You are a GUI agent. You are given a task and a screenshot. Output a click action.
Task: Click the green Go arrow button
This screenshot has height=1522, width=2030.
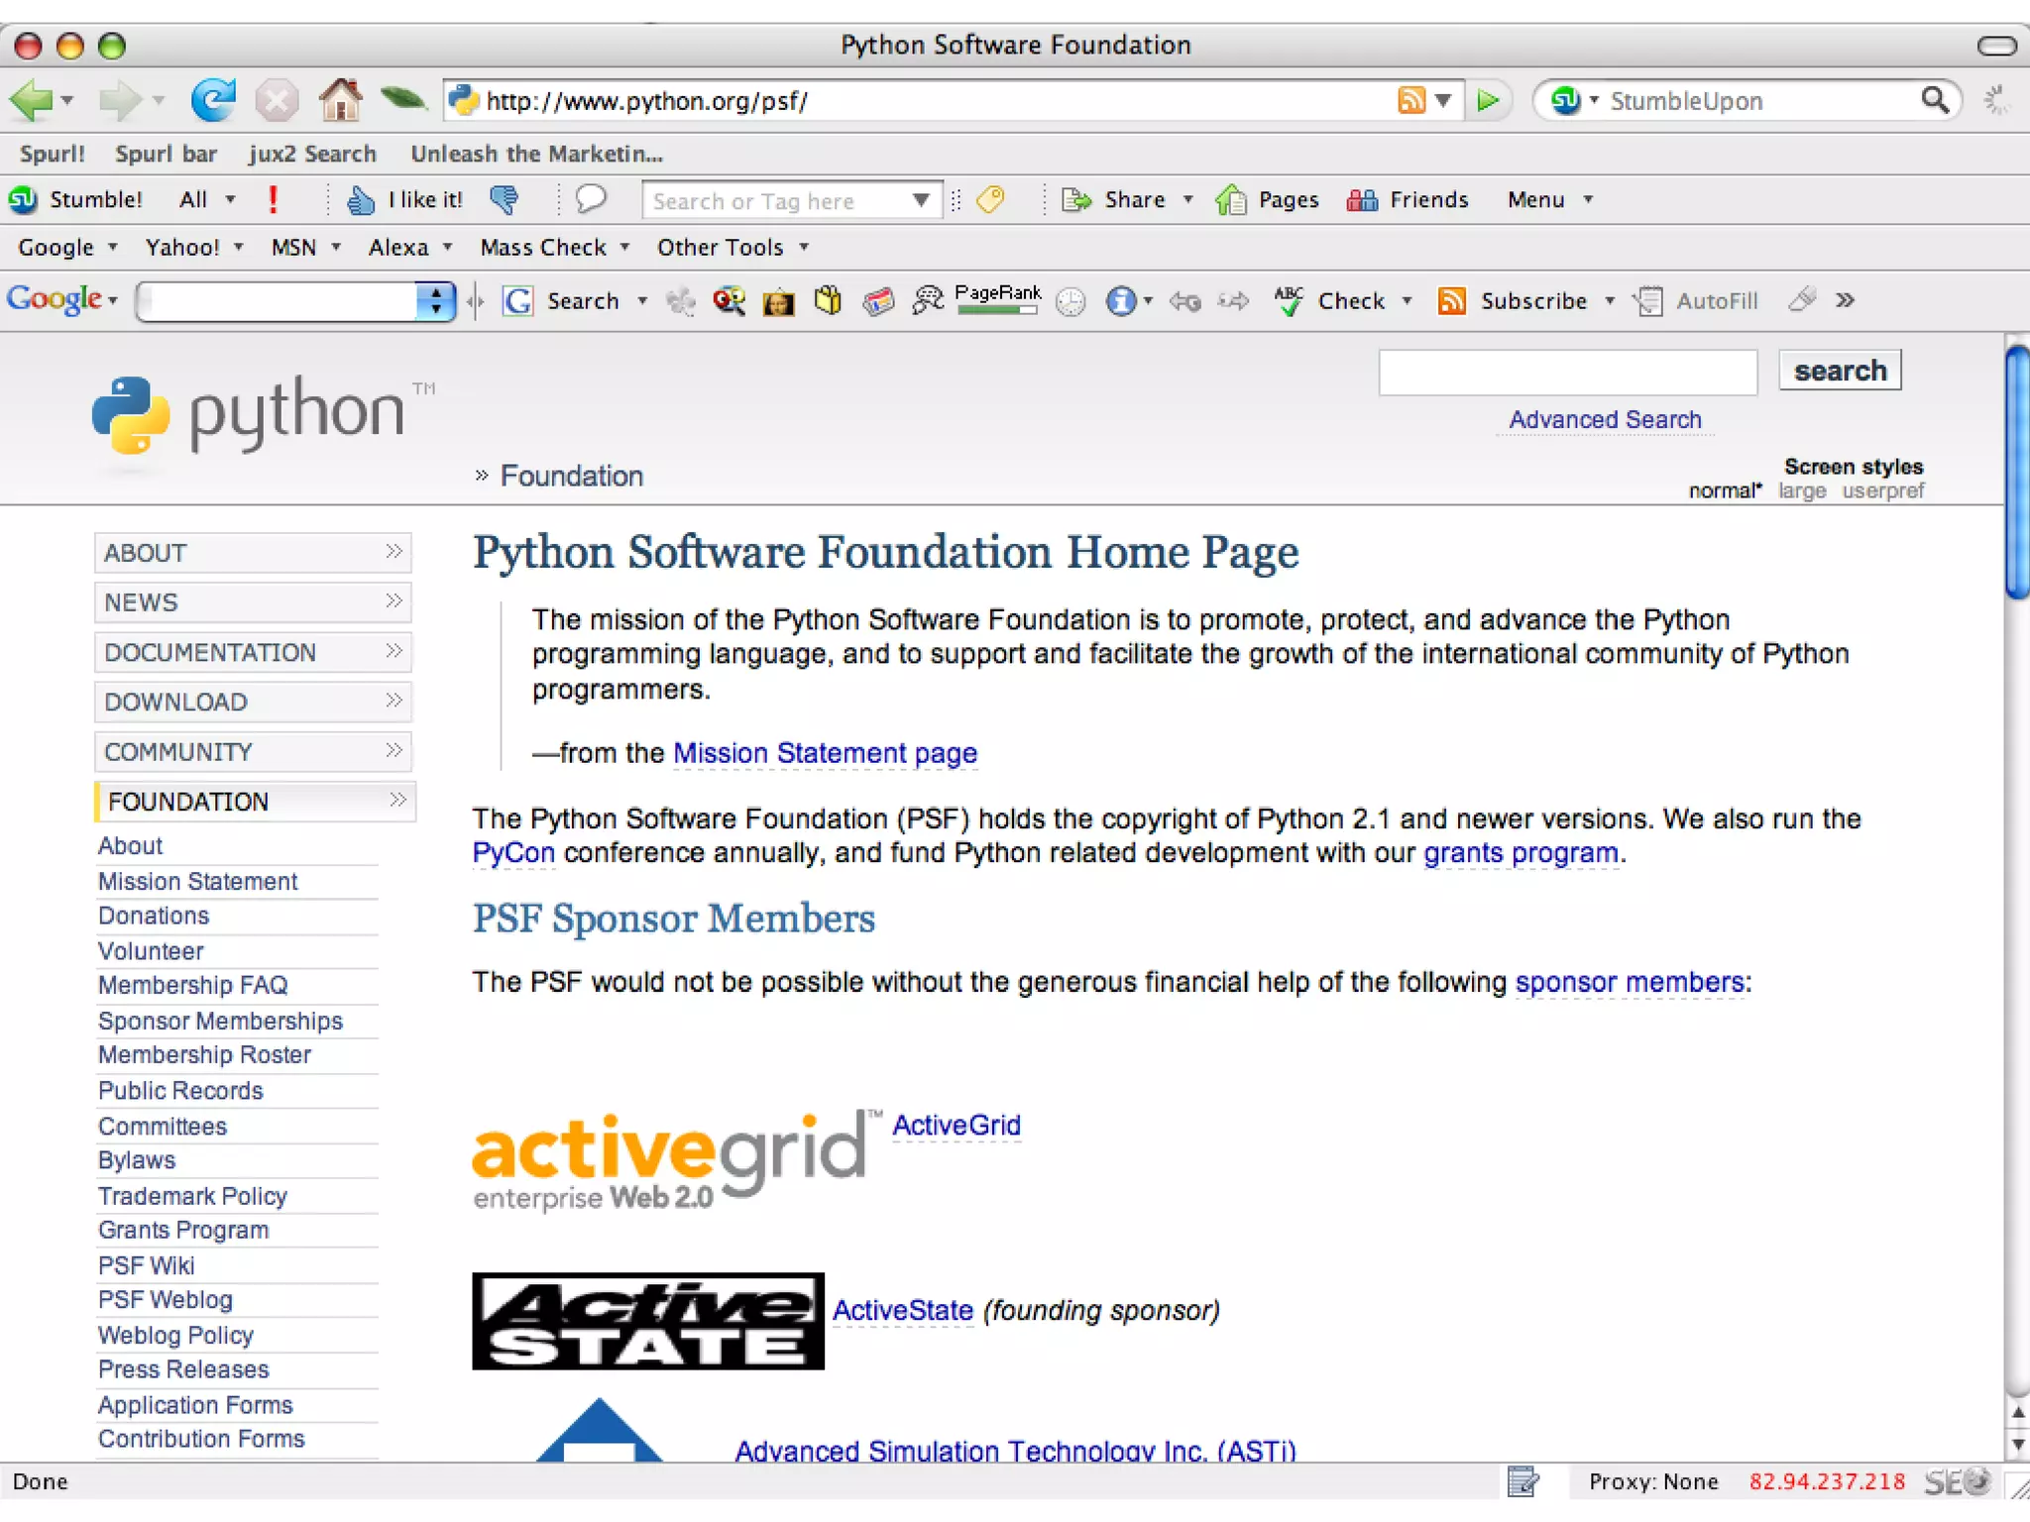pyautogui.click(x=1488, y=100)
